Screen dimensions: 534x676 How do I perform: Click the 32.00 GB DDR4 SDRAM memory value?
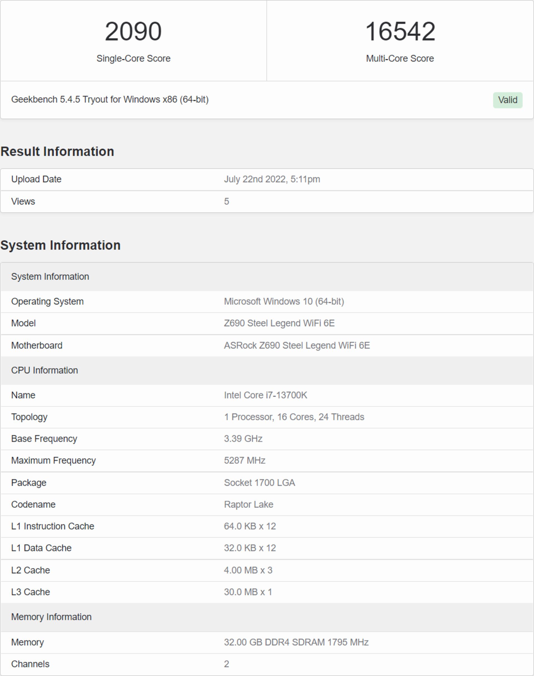pos(296,642)
